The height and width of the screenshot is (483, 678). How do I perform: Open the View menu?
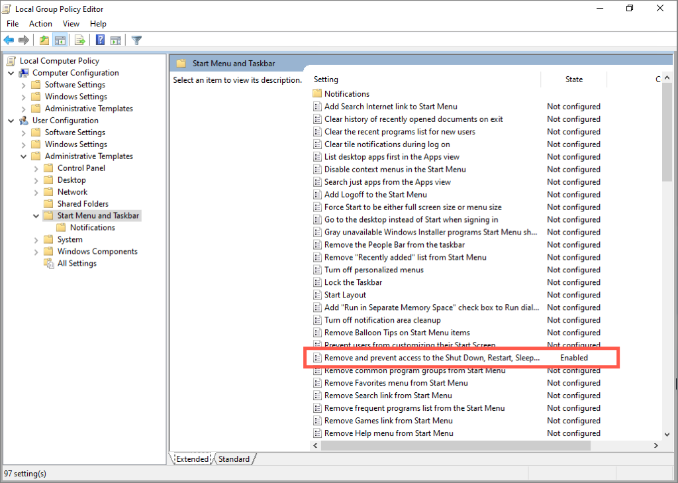click(x=71, y=24)
